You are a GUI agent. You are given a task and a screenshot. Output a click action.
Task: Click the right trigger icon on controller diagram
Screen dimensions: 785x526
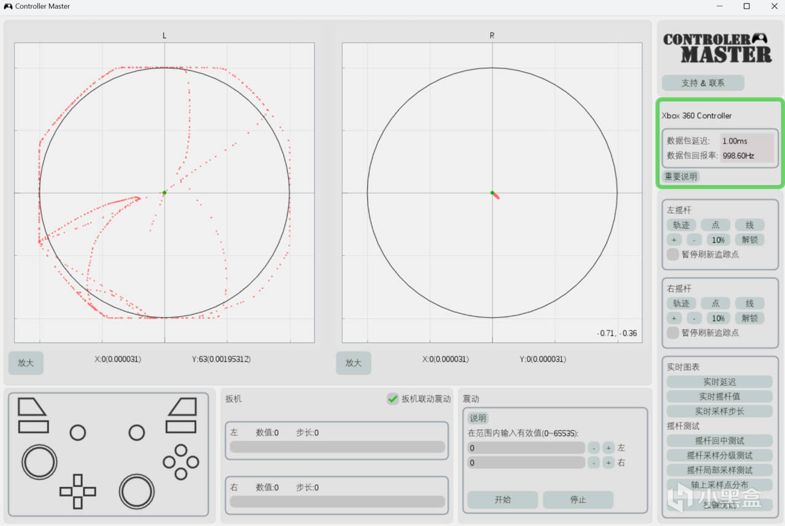click(183, 406)
